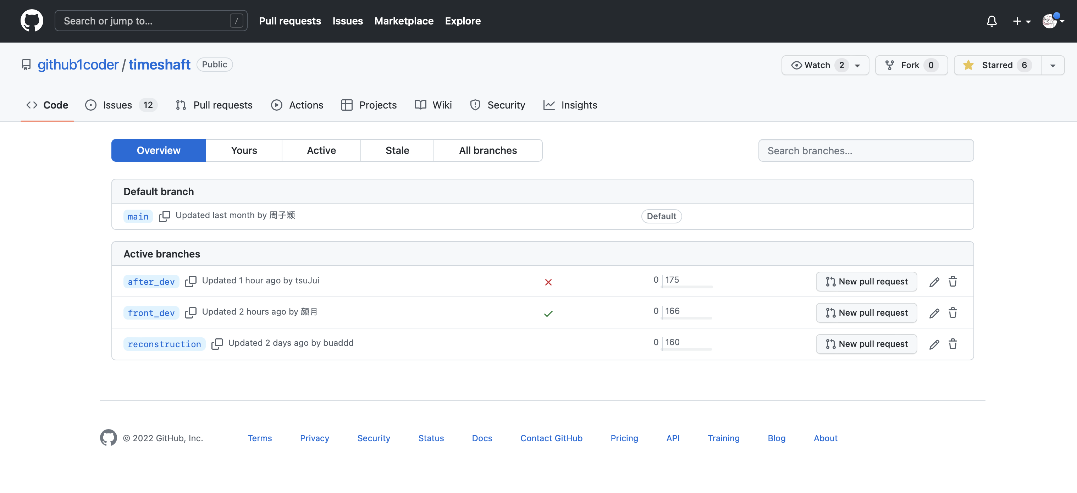Focus the Search or jump to field

pyautogui.click(x=151, y=21)
